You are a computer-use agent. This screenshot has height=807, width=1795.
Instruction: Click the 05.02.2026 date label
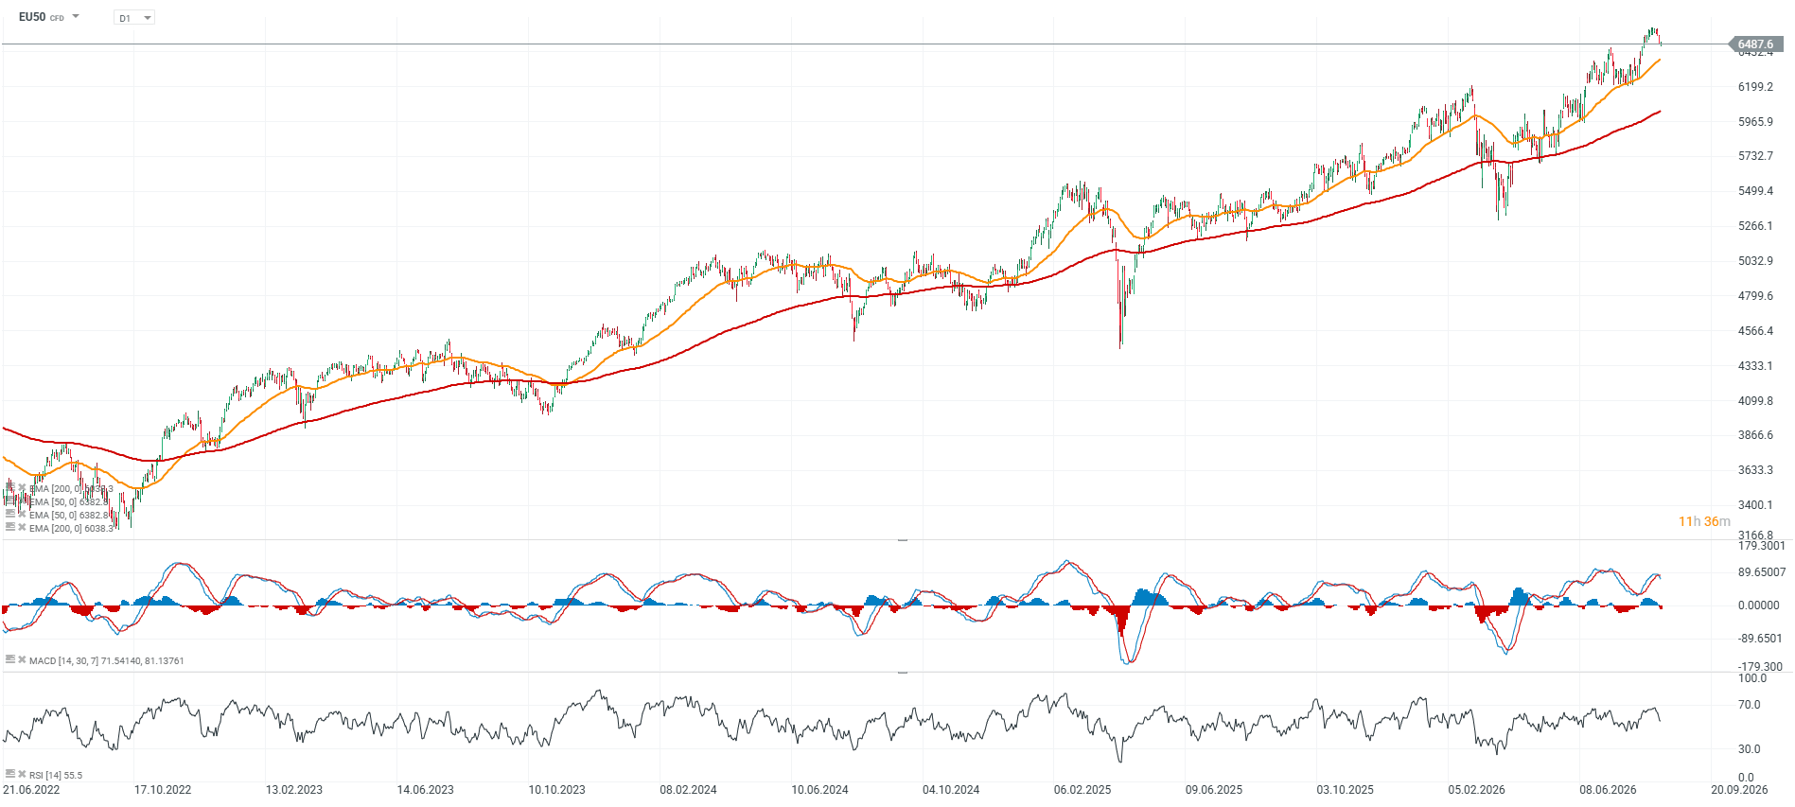click(x=1477, y=790)
